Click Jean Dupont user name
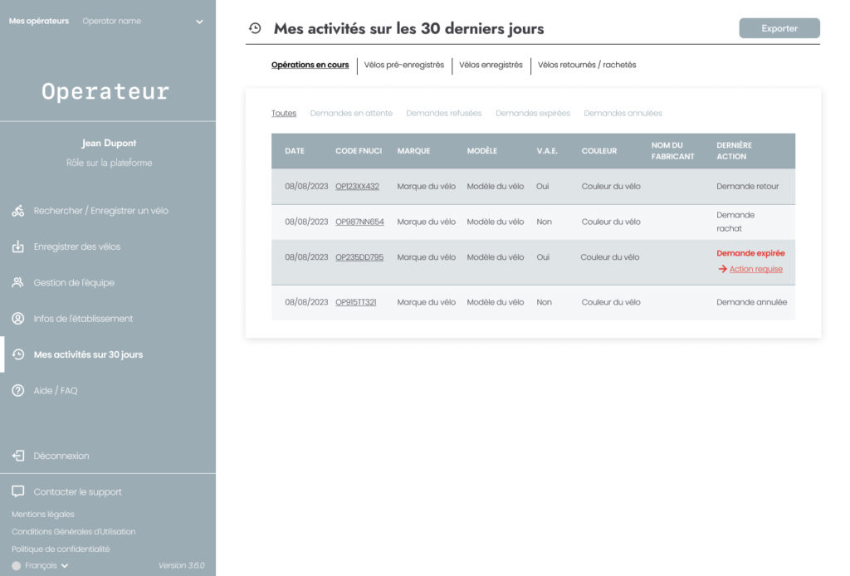This screenshot has width=850, height=576. (109, 143)
